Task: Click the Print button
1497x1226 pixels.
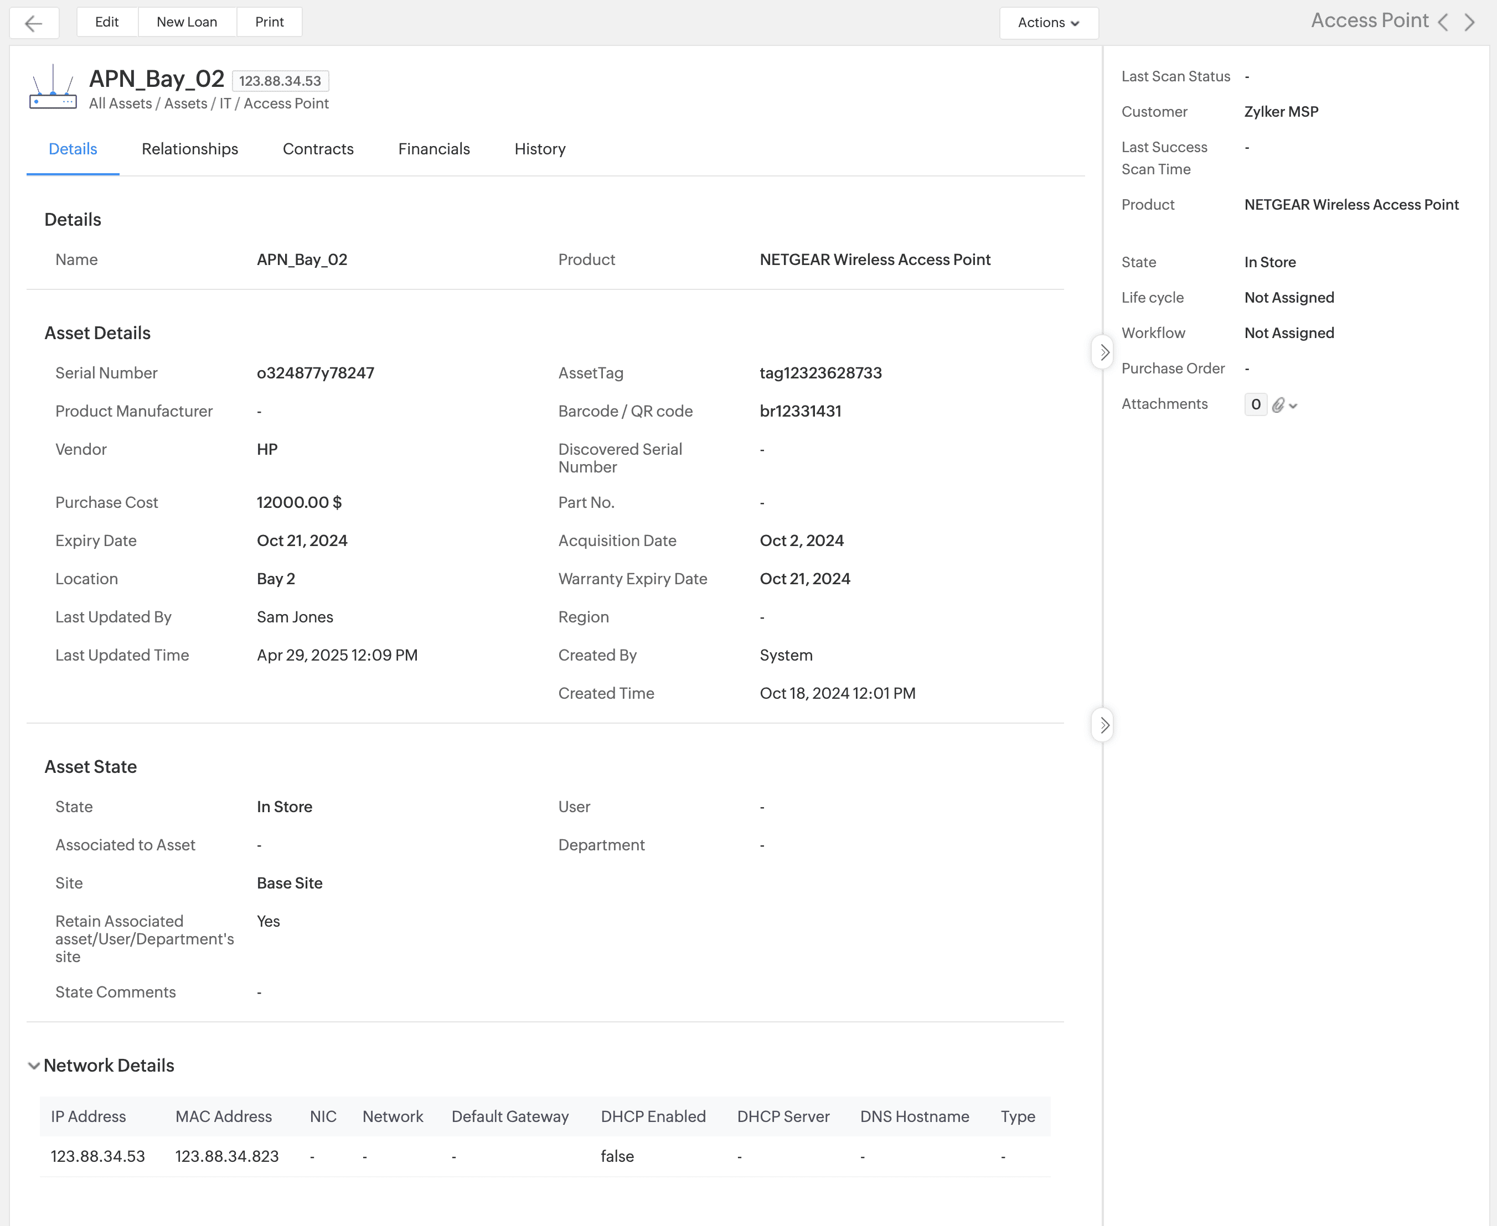Action: [x=269, y=22]
